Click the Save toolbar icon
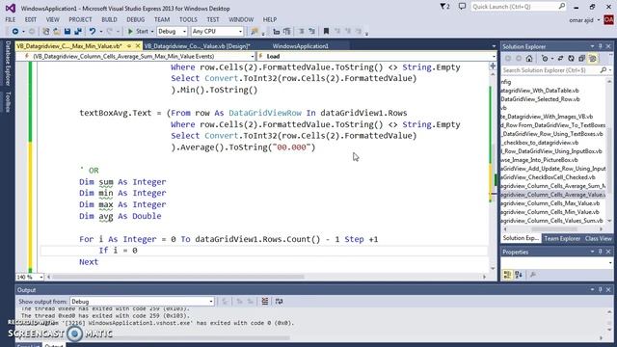 [x=67, y=32]
